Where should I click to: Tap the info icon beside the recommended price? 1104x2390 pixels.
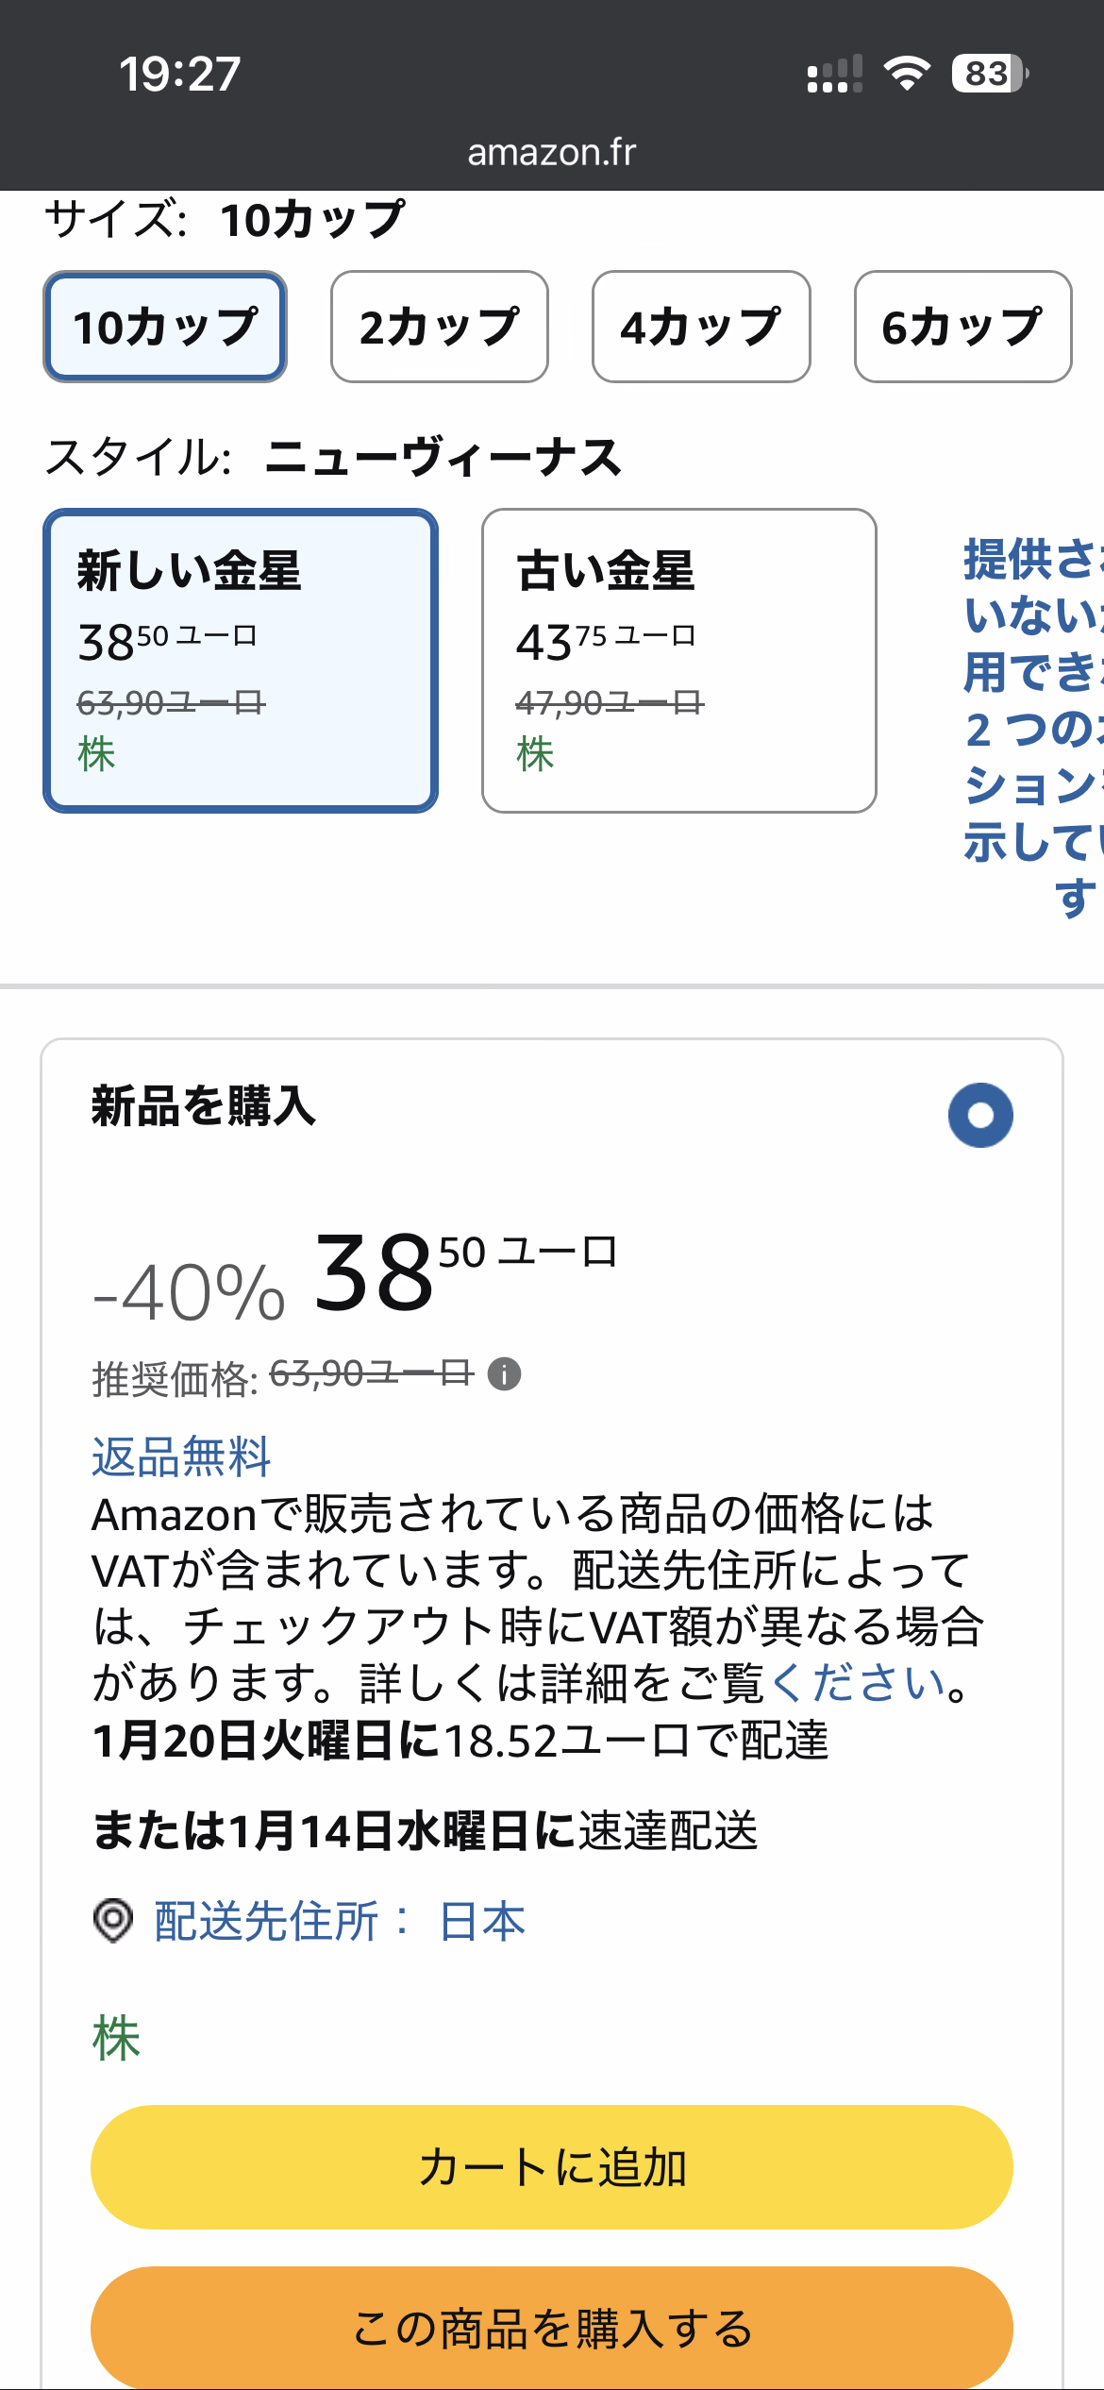(x=504, y=1374)
